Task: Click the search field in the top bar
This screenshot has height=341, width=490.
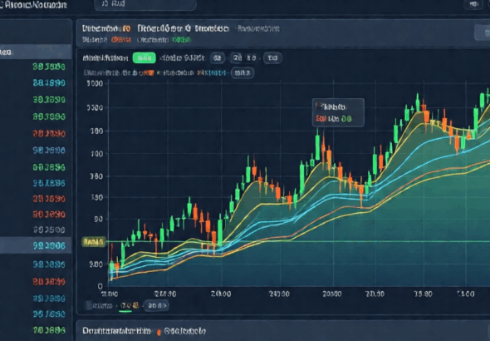Action: coord(145,5)
